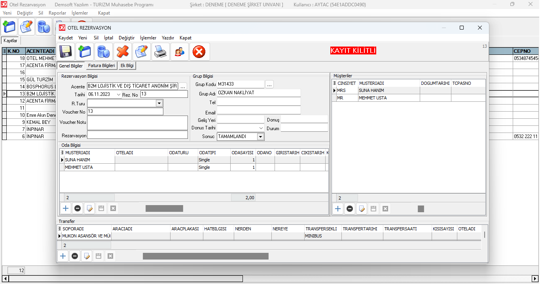Click the red circle close icon in toolbar
This screenshot has height=284, width=540.
199,52
